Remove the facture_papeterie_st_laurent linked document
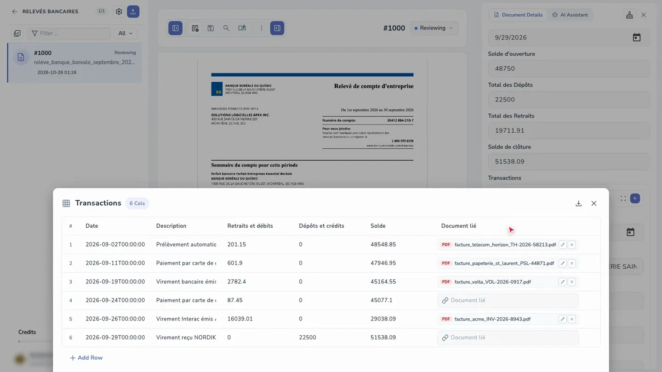The image size is (662, 372). [572, 263]
